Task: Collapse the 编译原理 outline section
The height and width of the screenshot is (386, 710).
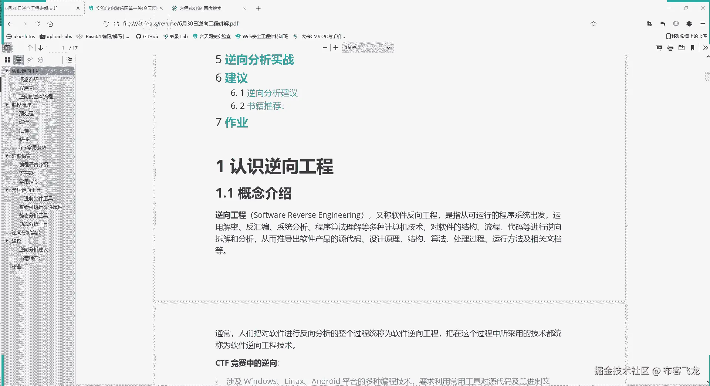Action: pos(7,105)
